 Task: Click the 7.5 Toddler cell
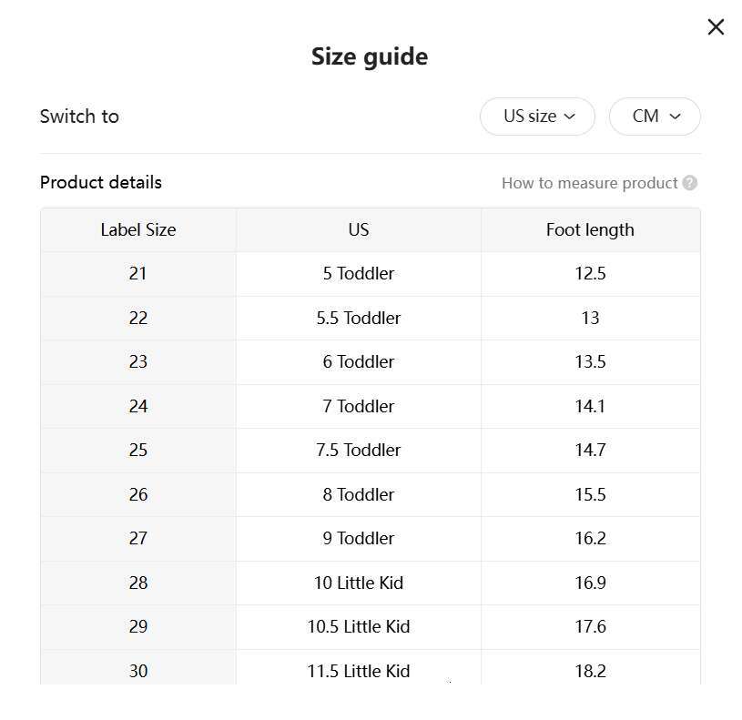click(359, 451)
